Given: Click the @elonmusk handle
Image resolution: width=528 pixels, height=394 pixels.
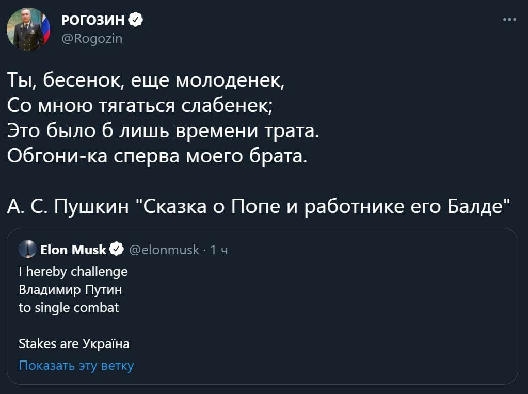Looking at the screenshot, I should (164, 250).
